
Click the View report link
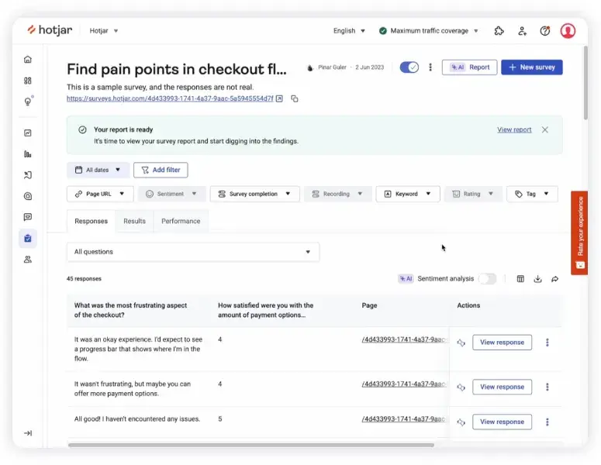click(514, 129)
